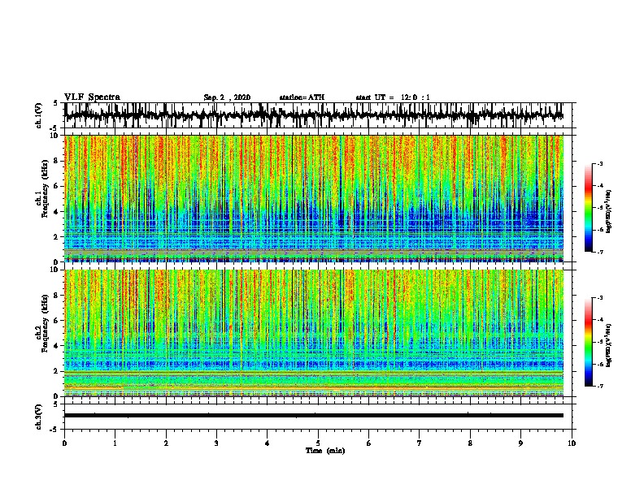Click the "-7" label on ch.1 colorbar
The width and height of the screenshot is (644, 497).
click(x=600, y=252)
